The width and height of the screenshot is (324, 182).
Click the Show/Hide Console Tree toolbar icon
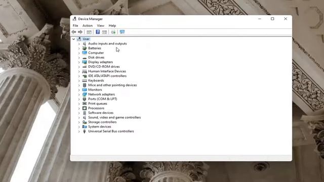[x=89, y=32]
